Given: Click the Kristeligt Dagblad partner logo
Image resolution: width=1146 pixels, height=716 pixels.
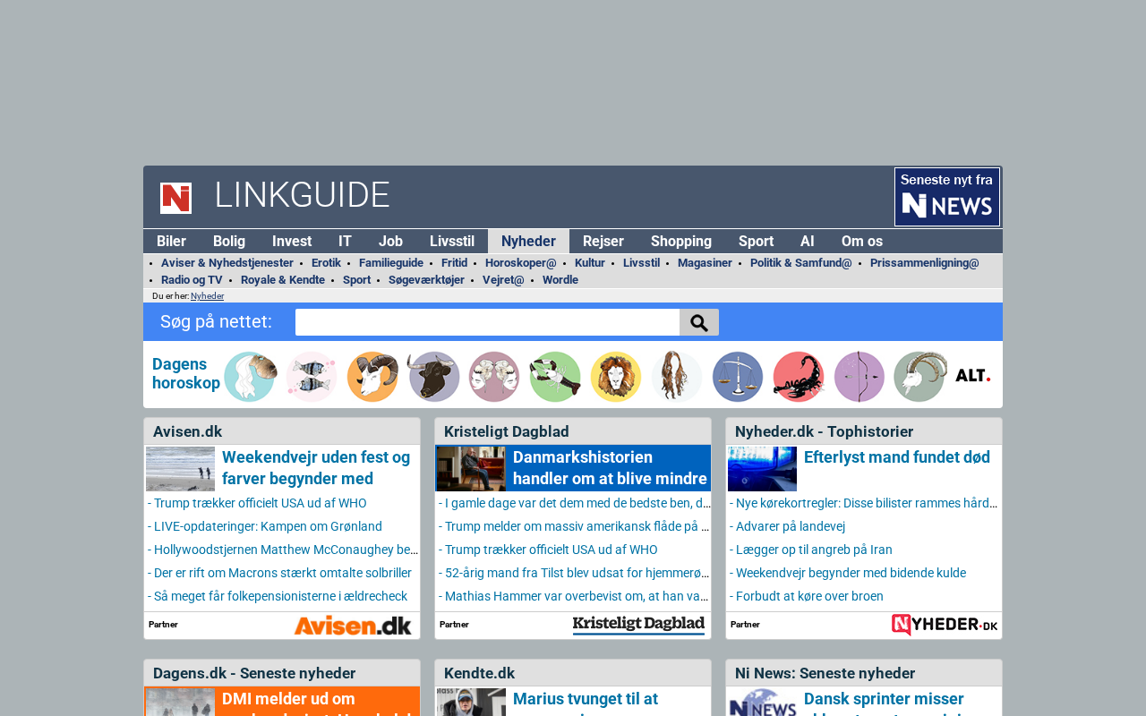Looking at the screenshot, I should point(638,626).
